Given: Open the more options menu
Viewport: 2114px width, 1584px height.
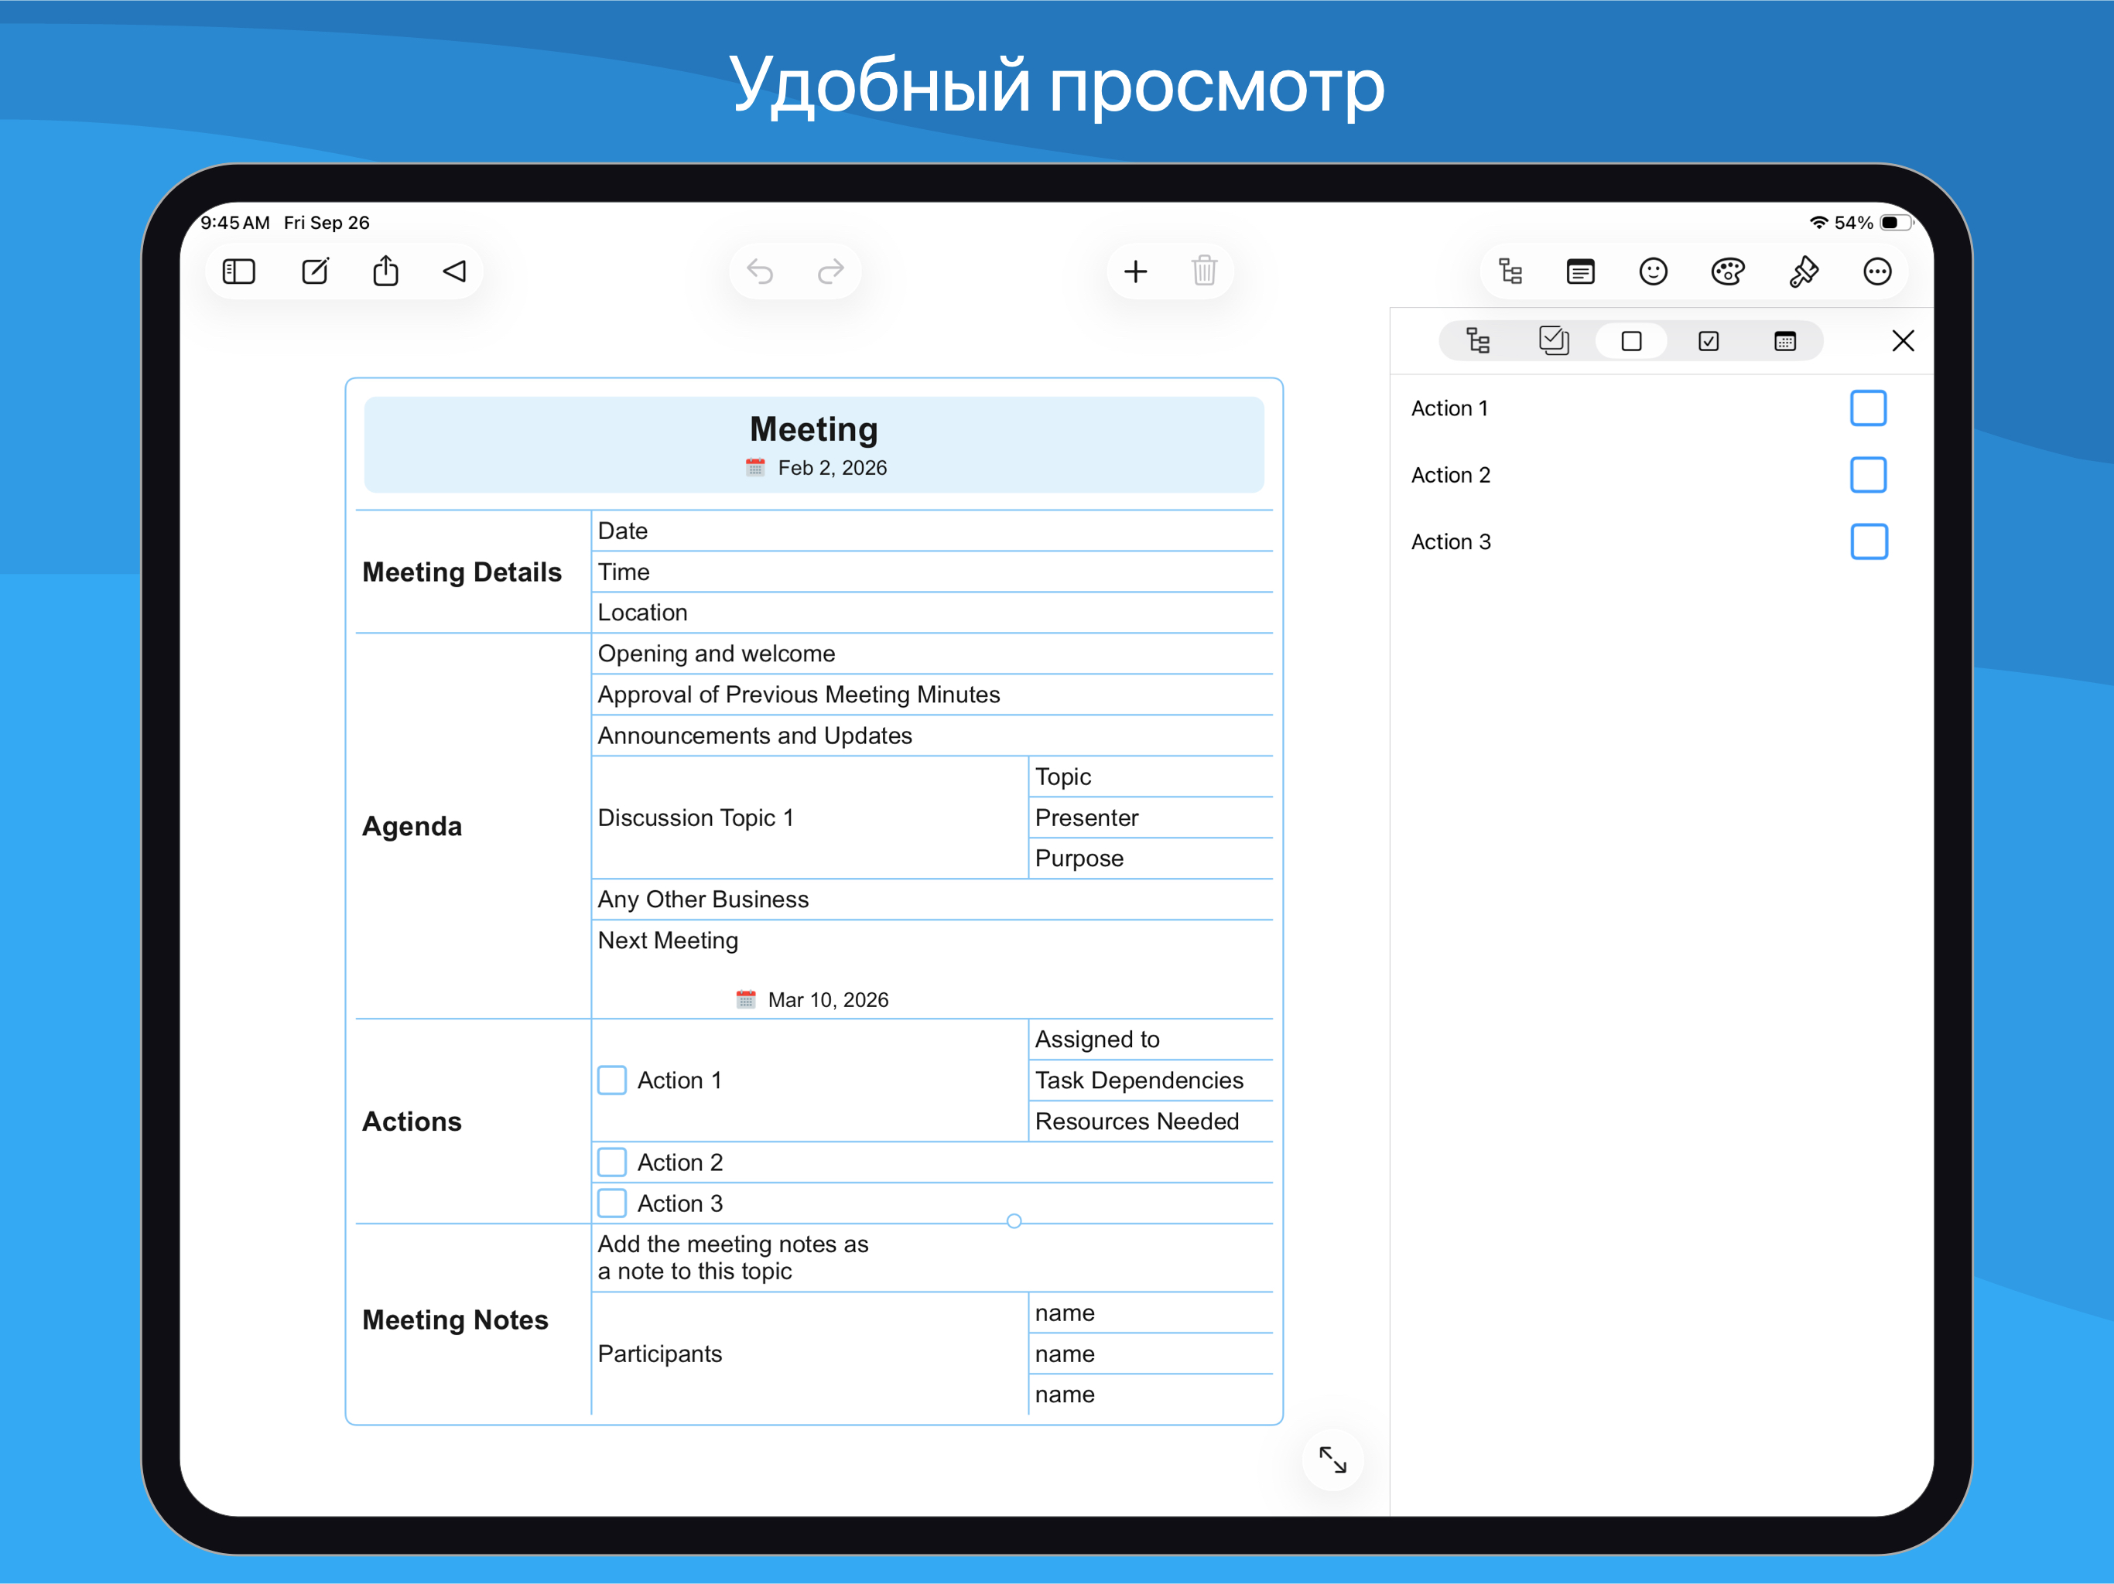Looking at the screenshot, I should (x=1877, y=271).
